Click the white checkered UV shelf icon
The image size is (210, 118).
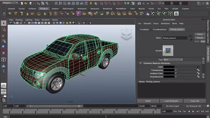coord(176,13)
